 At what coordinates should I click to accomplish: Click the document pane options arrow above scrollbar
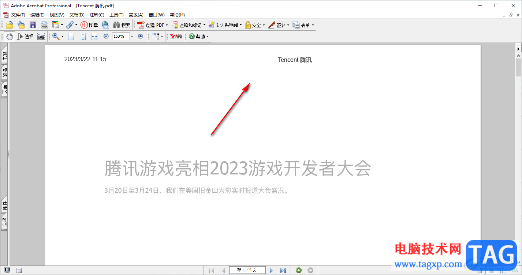pos(519,49)
